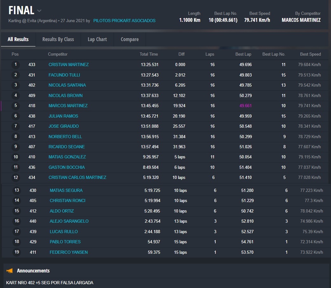This screenshot has width=331, height=288.
Task: Click the Best Lap column header
Action: click(243, 54)
